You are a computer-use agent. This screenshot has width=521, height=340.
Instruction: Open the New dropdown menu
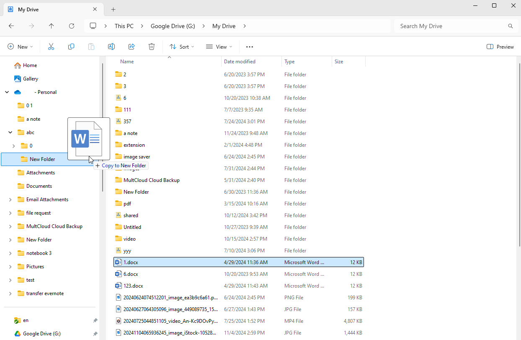20,47
